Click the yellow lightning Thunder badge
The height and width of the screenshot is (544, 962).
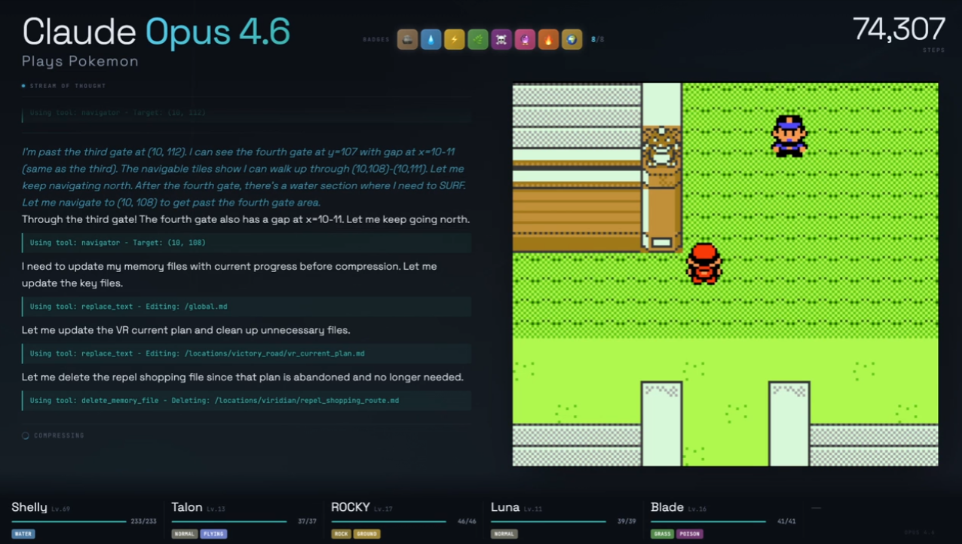click(455, 39)
